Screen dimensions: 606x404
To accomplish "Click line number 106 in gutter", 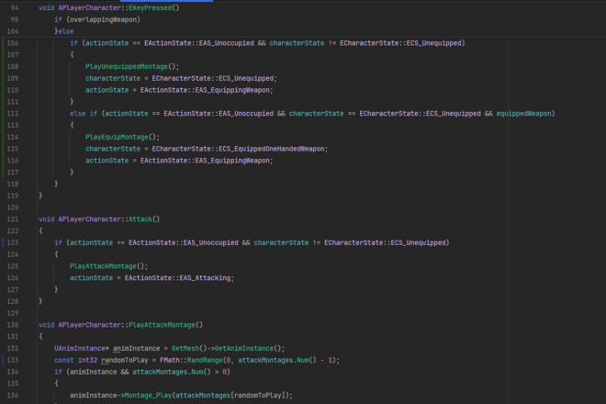I will (x=13, y=43).
